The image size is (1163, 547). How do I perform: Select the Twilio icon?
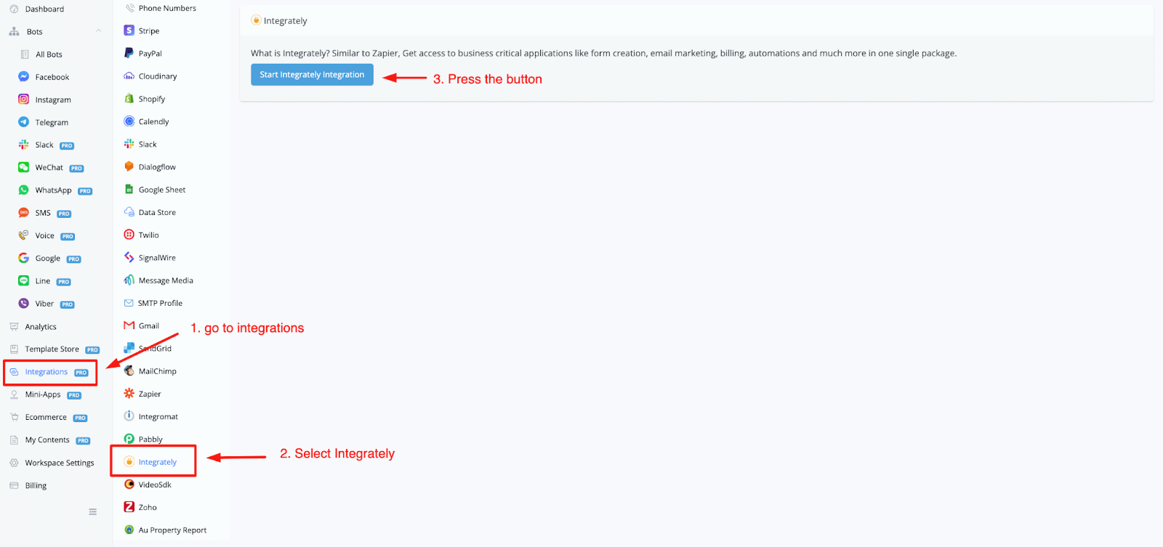coord(129,235)
